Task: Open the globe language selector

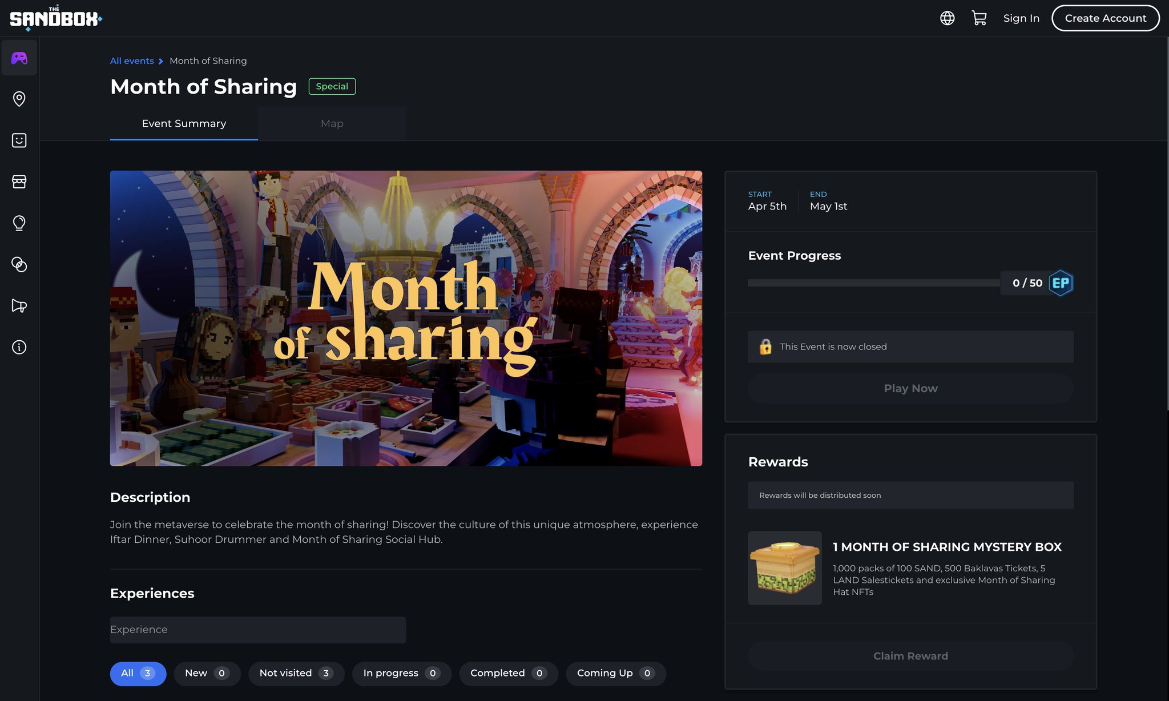Action: [x=947, y=18]
